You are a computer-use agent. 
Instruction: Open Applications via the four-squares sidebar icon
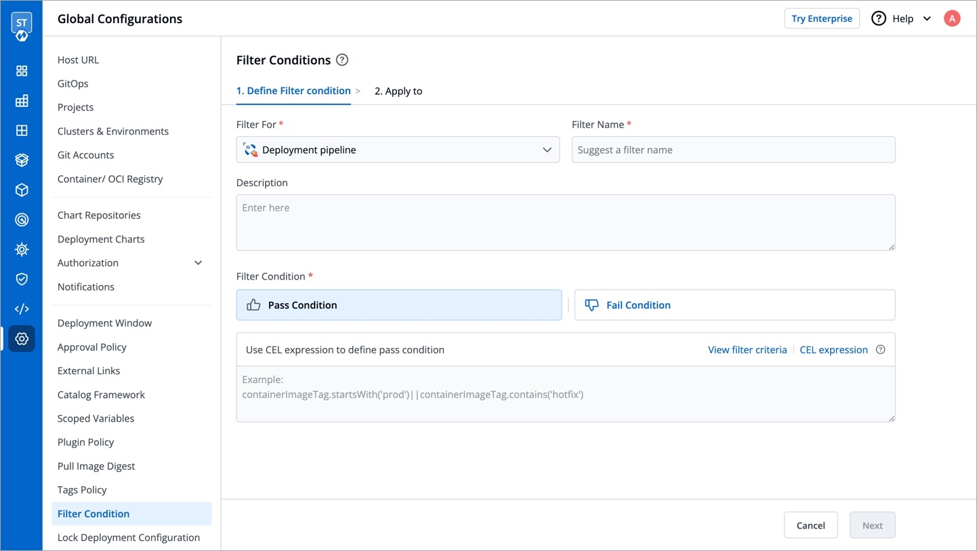pos(22,71)
